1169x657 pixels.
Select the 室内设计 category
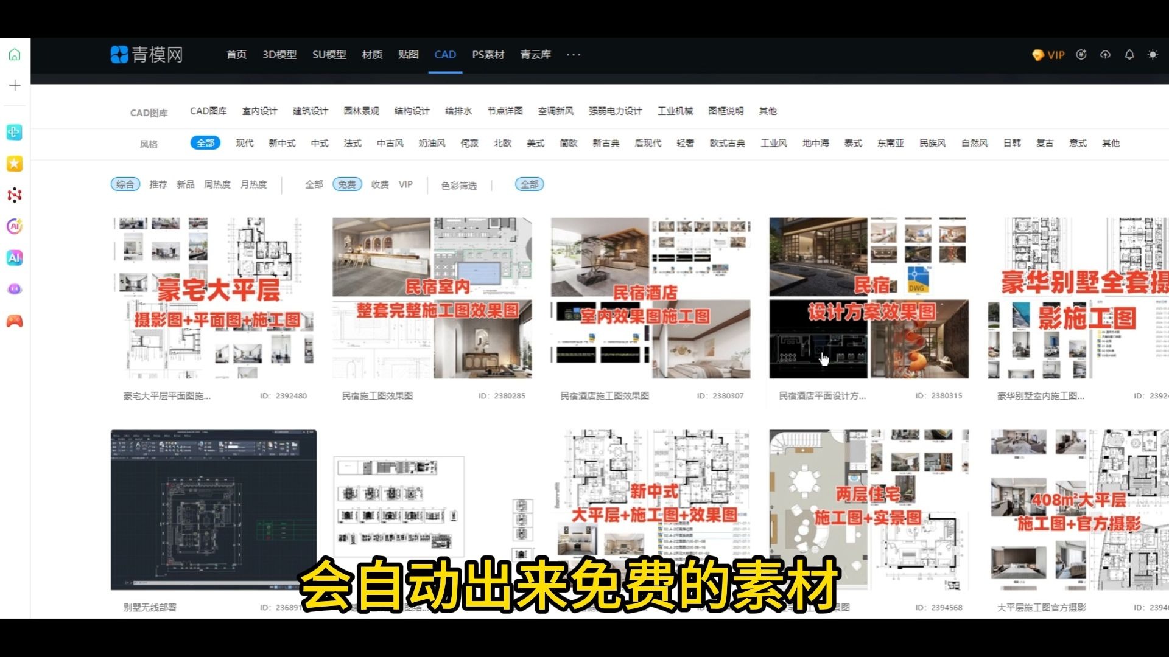pyautogui.click(x=260, y=111)
